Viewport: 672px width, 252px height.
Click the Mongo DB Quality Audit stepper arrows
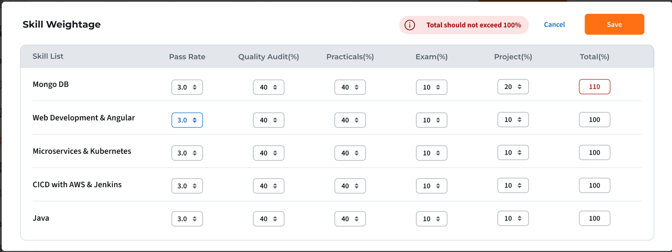[275, 87]
